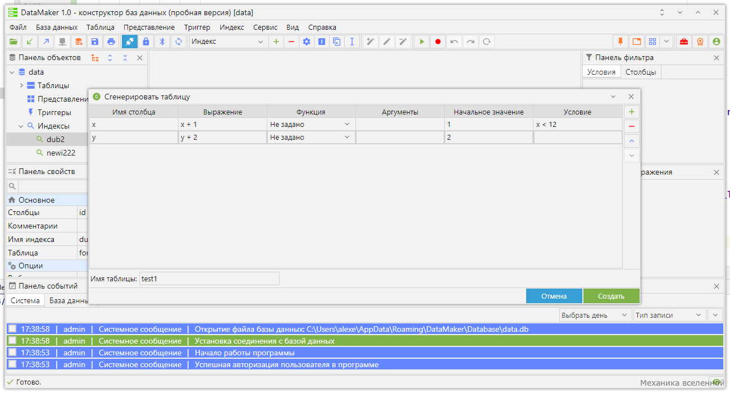Switch to the Система tab in events panel

(x=25, y=300)
